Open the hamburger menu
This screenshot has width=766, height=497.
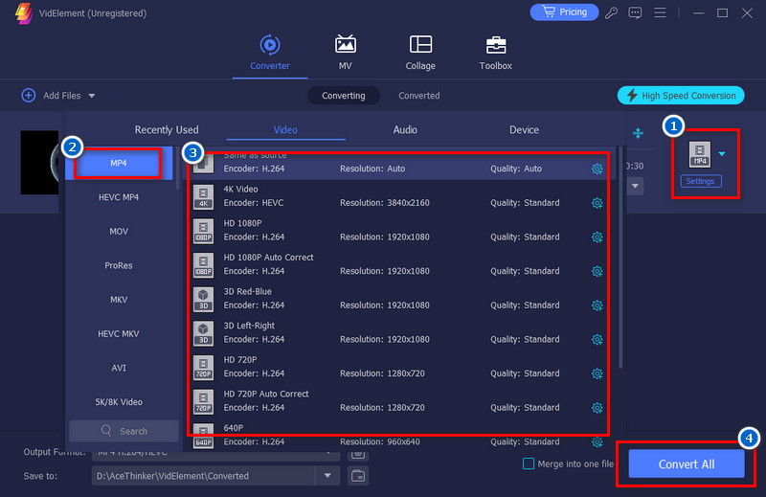pos(660,12)
